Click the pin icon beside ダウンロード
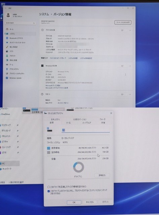The height and width of the screenshot is (215, 159). click(x=17, y=131)
